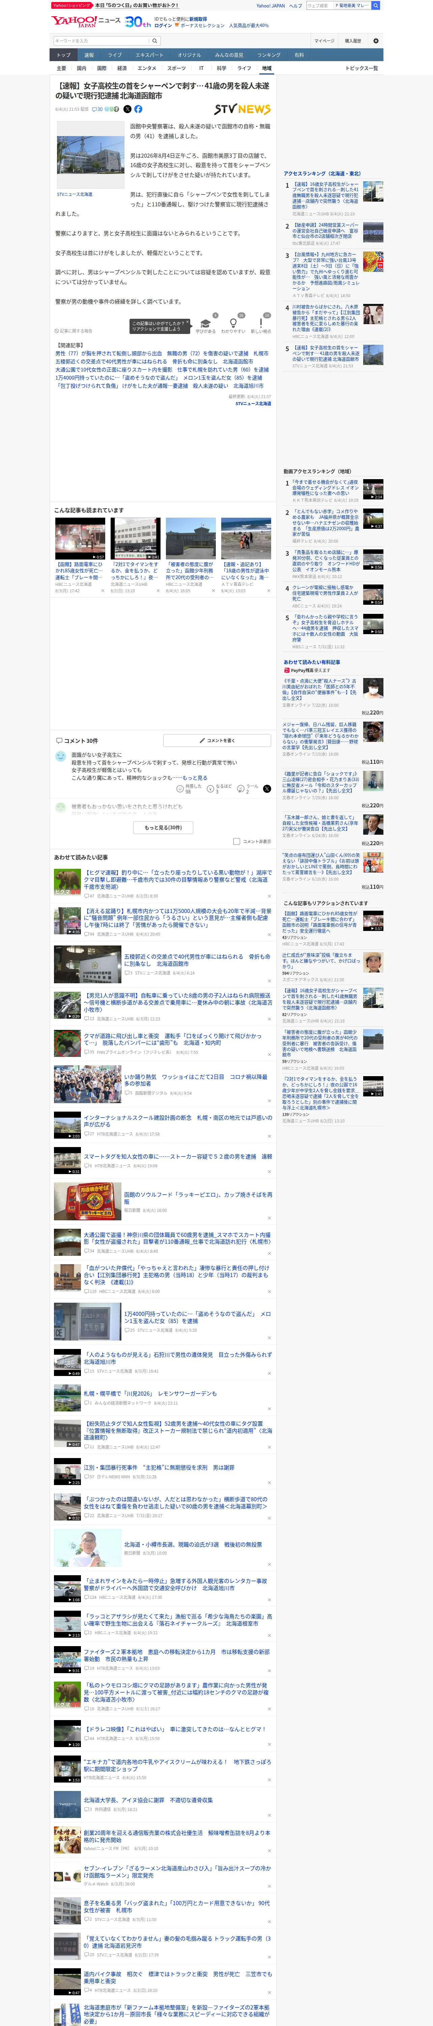Click the わかりやすい lightbulb reaction icon
The image size is (433, 2026).
pyautogui.click(x=233, y=323)
